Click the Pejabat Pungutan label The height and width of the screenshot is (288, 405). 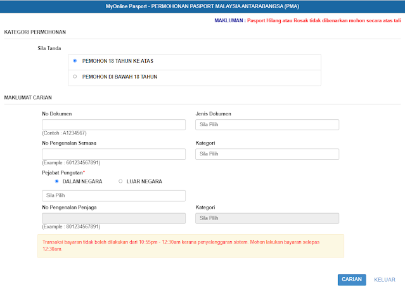63,173
